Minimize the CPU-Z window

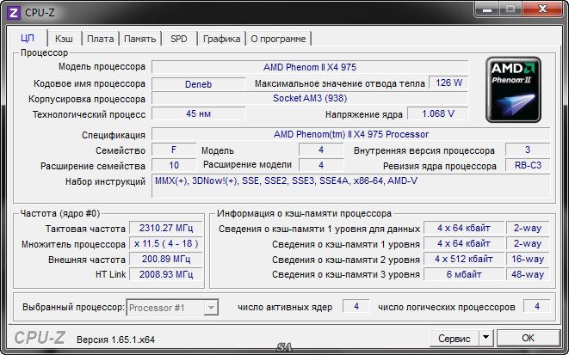tap(487, 9)
